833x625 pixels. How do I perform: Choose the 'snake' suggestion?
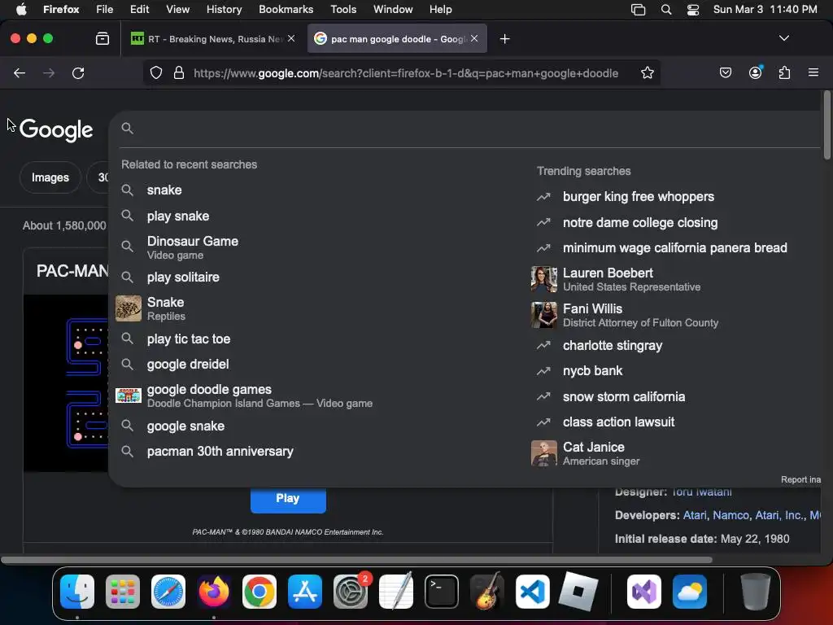pyautogui.click(x=164, y=190)
